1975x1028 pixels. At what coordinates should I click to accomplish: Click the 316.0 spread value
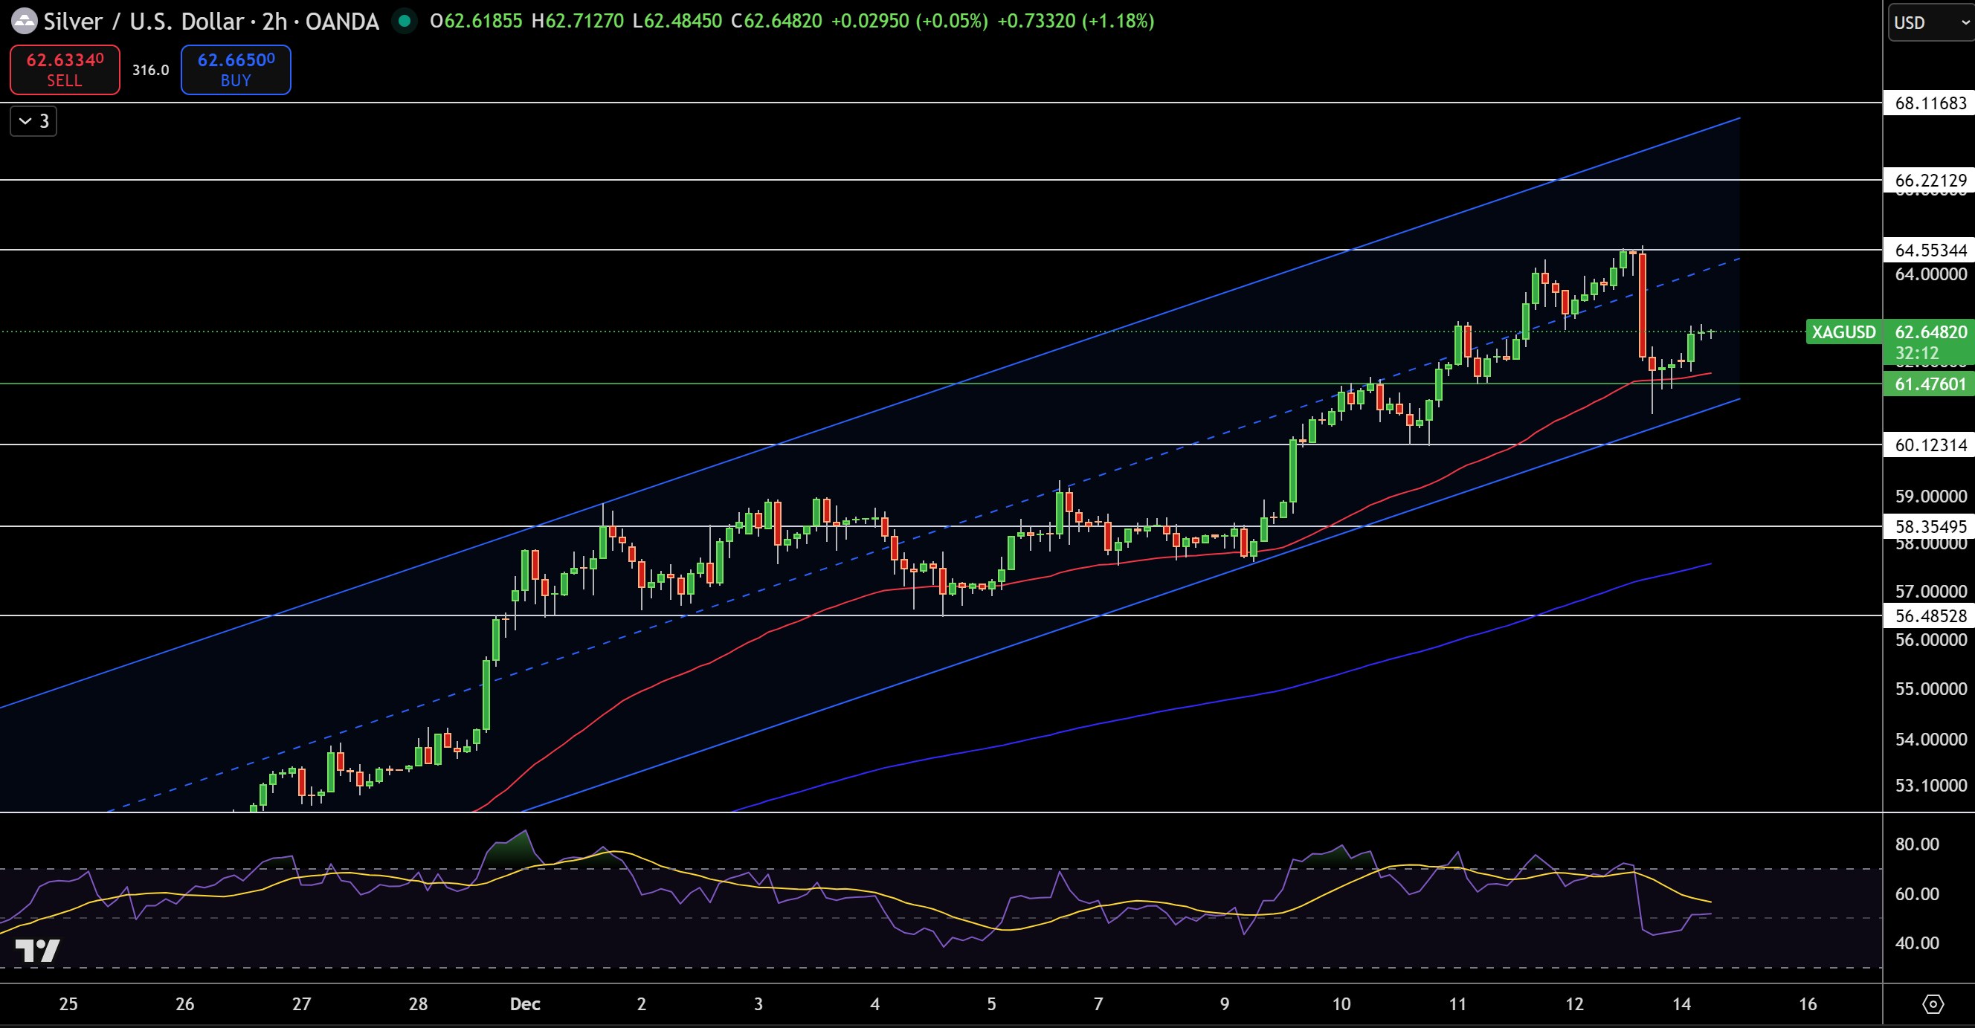coord(150,70)
